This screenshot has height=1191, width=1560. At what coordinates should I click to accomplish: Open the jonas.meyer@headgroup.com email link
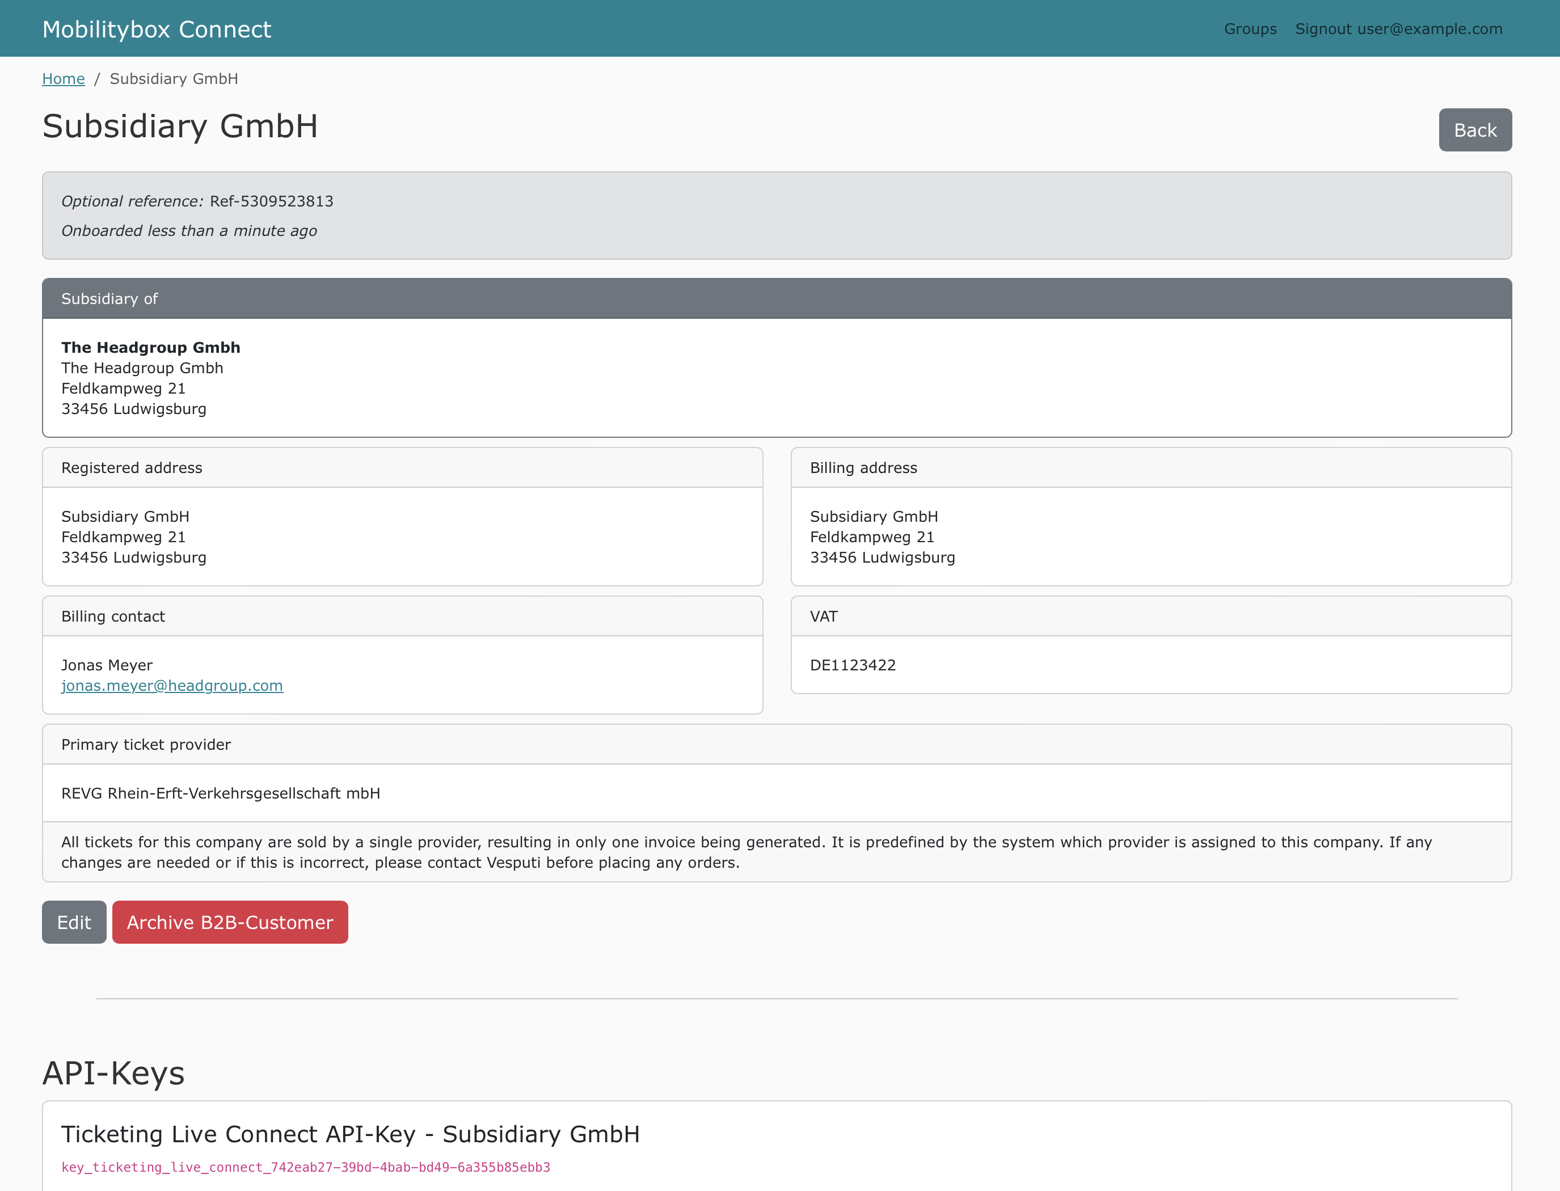172,686
